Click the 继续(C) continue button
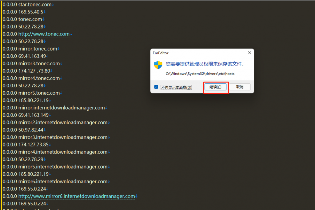Screen dimensions: 315x210 215,87
